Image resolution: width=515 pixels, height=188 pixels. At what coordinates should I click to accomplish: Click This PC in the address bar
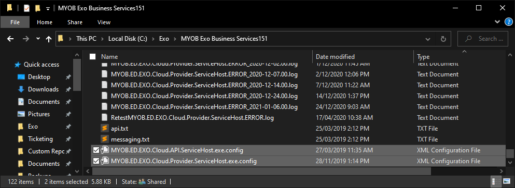point(86,39)
